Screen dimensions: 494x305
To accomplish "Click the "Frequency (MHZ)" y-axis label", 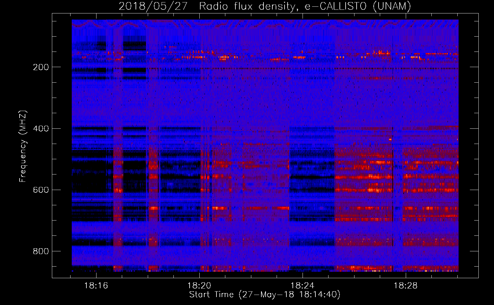I will (x=23, y=146).
